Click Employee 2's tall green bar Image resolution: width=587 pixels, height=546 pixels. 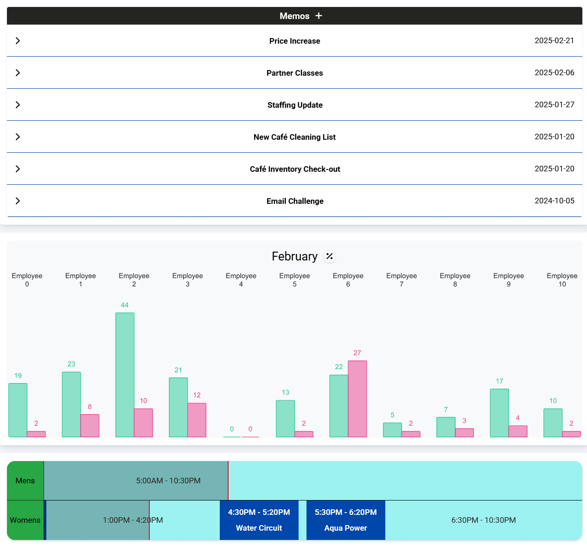click(125, 374)
